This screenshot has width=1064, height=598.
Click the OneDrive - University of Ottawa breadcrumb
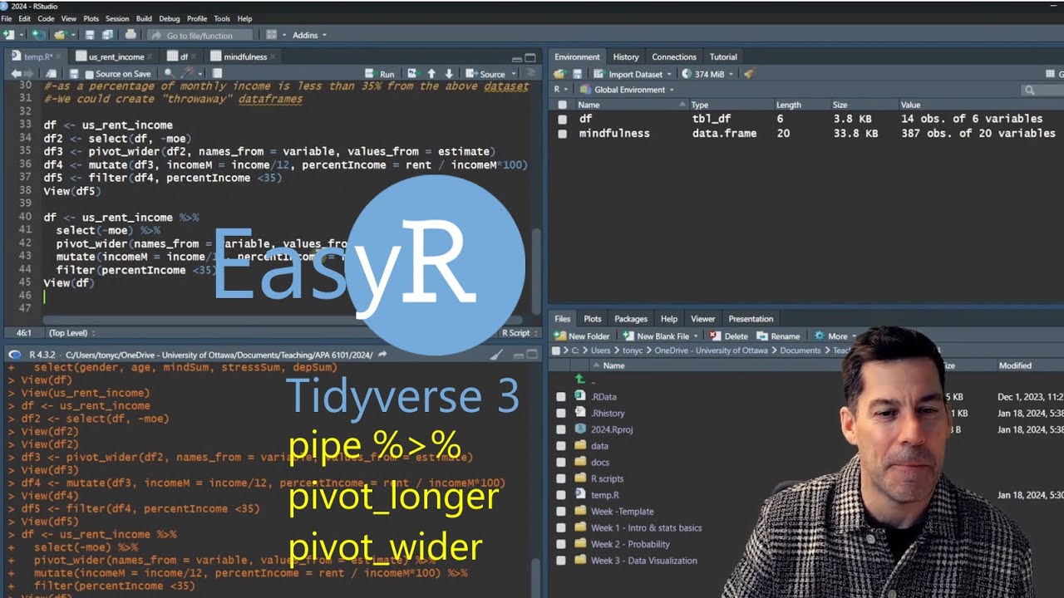[x=711, y=350]
